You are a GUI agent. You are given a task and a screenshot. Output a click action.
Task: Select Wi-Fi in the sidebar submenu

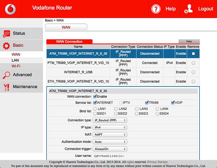pyautogui.click(x=16, y=66)
